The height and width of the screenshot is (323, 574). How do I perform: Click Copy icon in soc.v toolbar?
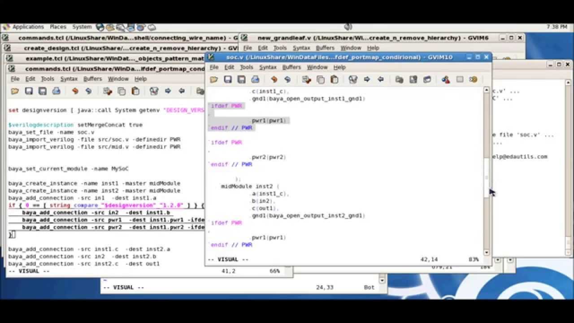click(x=321, y=79)
